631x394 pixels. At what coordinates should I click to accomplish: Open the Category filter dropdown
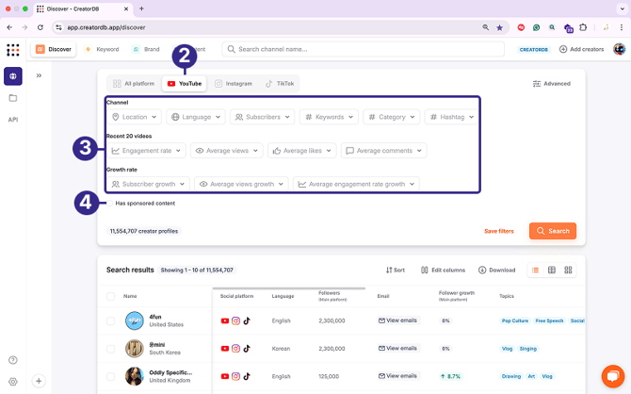tap(392, 117)
